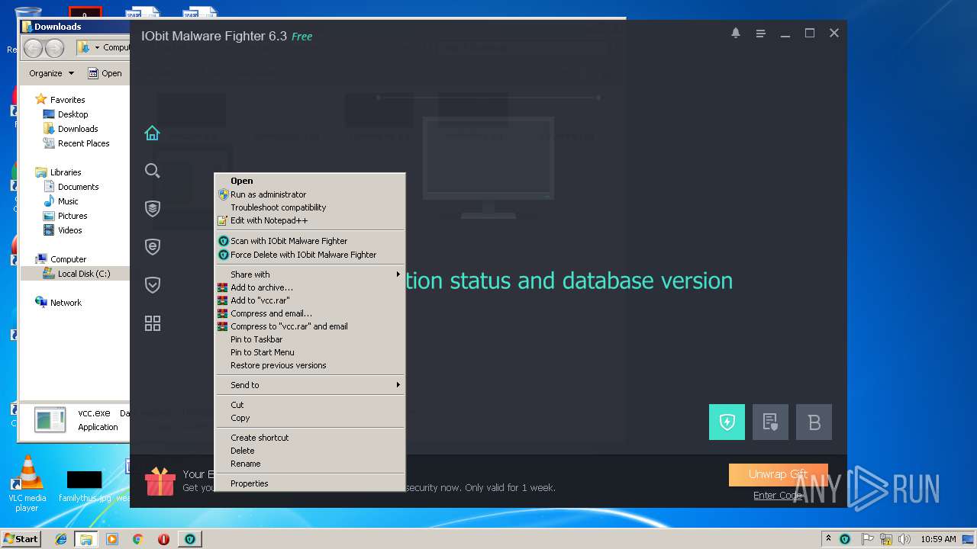
Task: Select Add to "vcc.rar" option
Action: (310, 300)
